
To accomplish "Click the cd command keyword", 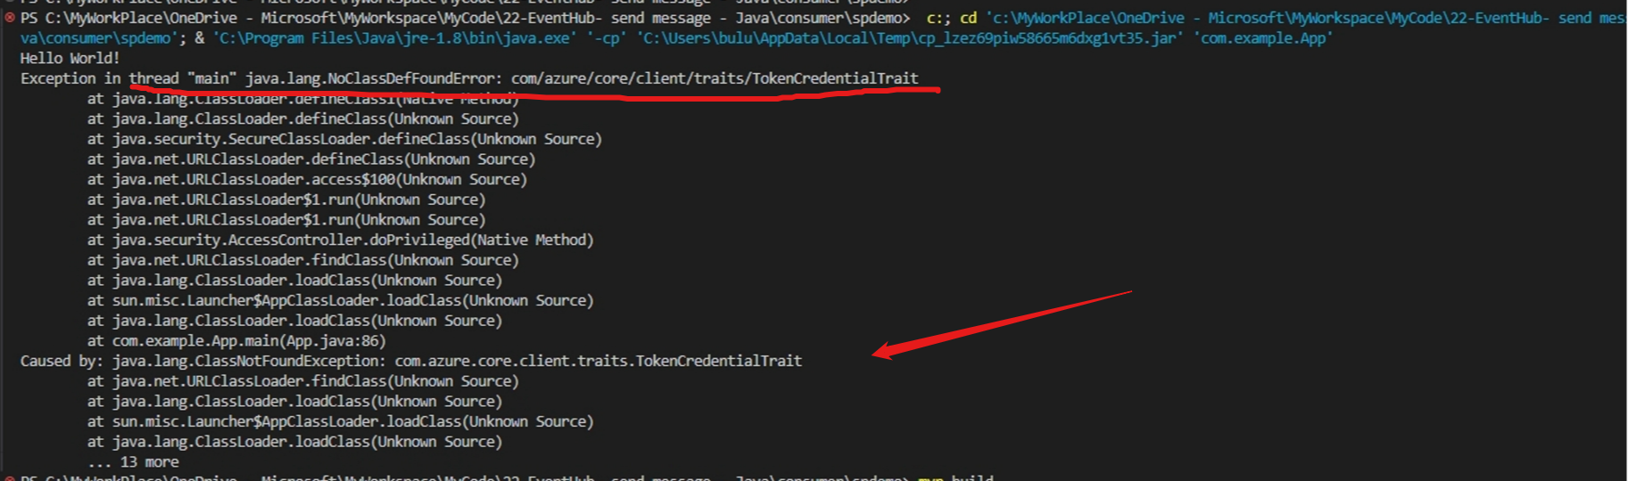I will [968, 18].
